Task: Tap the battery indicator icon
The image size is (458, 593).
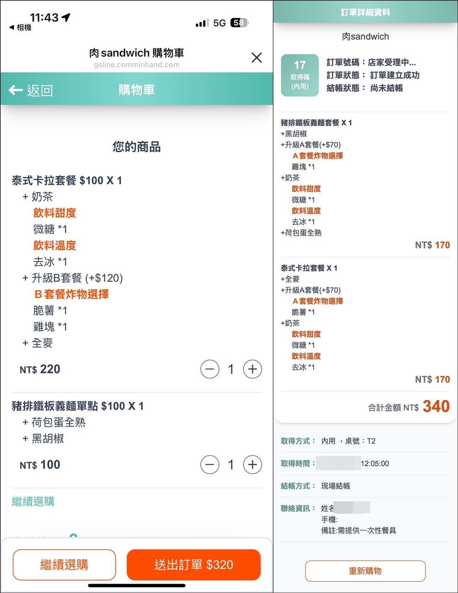Action: click(x=239, y=23)
